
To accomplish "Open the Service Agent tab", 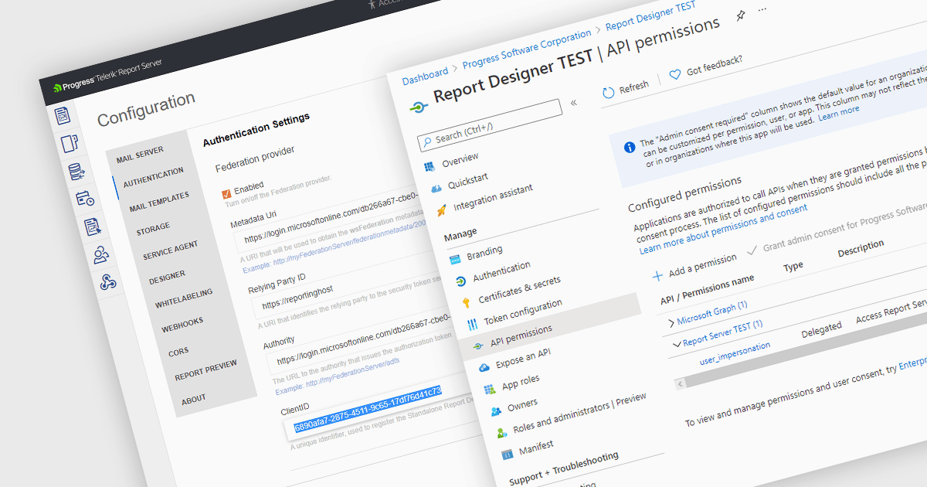I will tap(171, 250).
